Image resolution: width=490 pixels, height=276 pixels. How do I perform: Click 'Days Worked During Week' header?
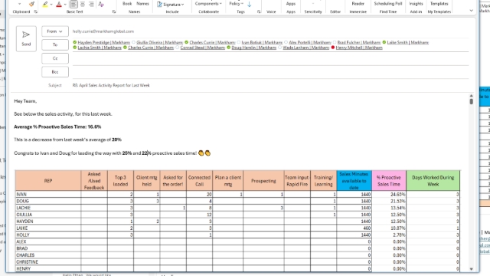click(433, 181)
